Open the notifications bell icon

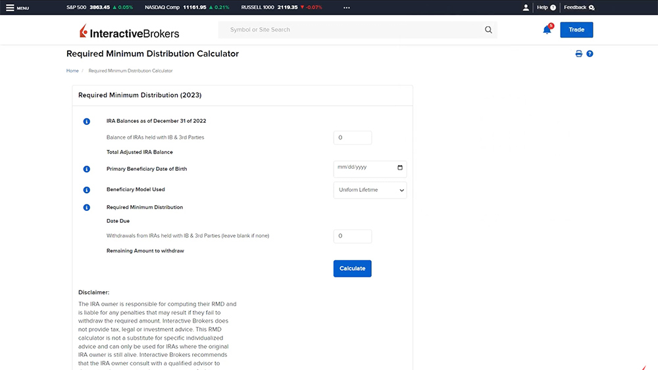tap(547, 30)
